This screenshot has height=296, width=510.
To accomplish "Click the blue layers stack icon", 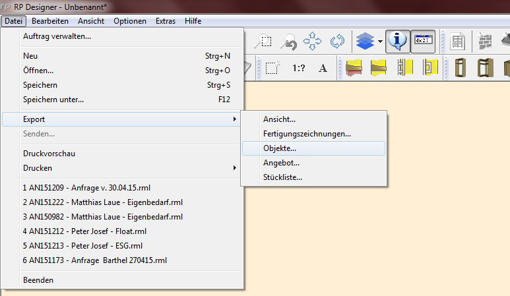I will [x=365, y=42].
